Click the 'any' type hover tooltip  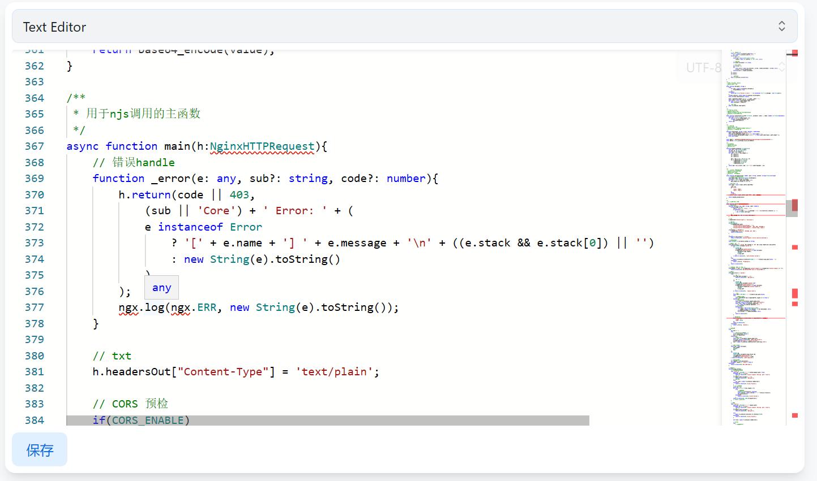tap(161, 288)
